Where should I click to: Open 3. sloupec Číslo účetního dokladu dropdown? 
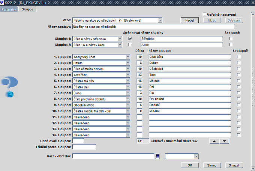point(128,69)
